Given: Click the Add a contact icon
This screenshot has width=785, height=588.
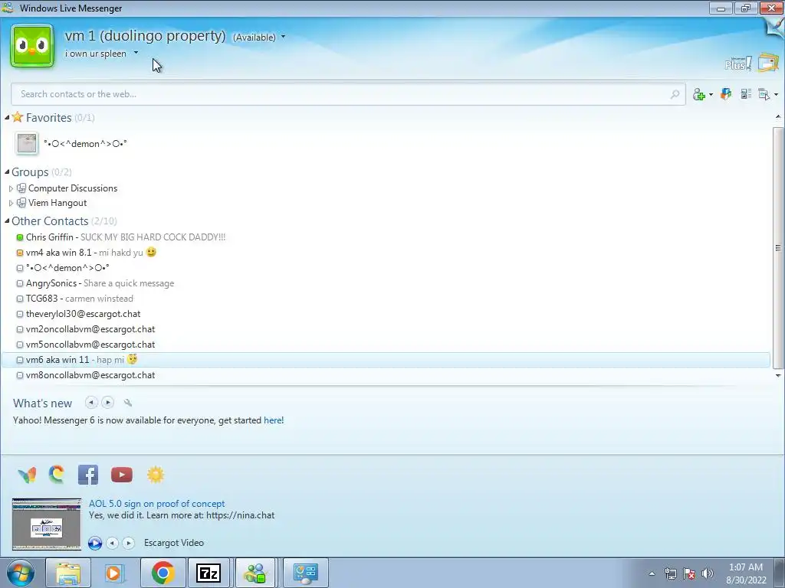Looking at the screenshot, I should pos(699,94).
